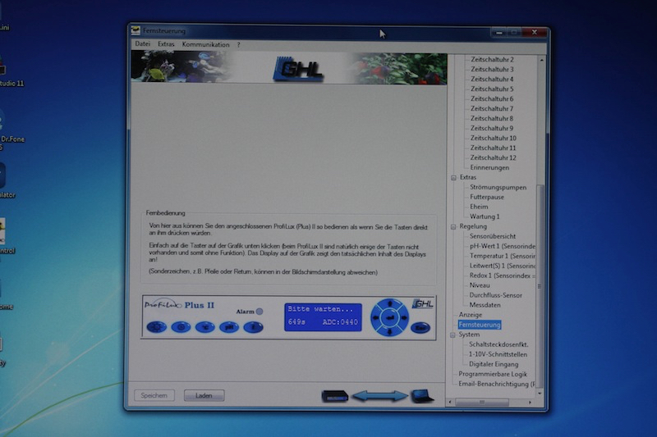Click the GHL logo in the banner
This screenshot has width=657, height=437.
(x=299, y=69)
